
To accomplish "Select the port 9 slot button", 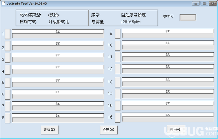I will click(x=118, y=34).
